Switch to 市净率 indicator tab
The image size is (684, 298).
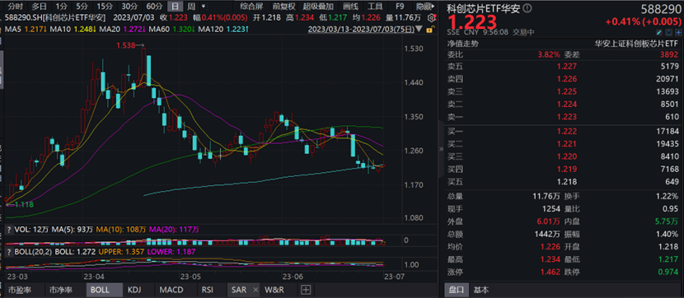pos(61,290)
